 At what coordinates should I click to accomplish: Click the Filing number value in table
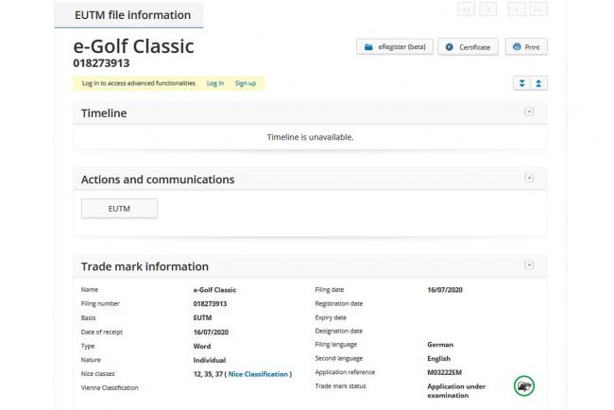(210, 304)
